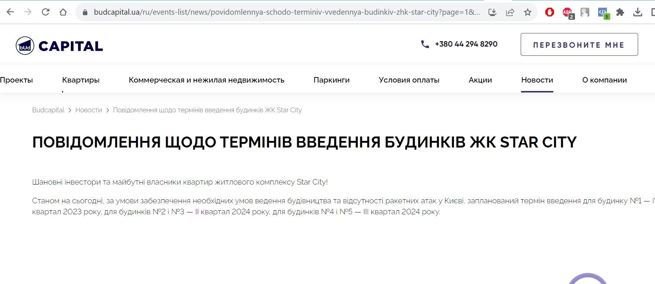655x284 pixels.
Task: Share this page via share icon
Action: [510, 12]
